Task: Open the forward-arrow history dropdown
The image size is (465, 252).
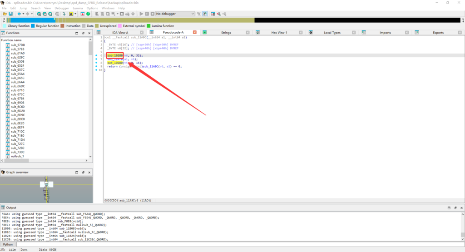Action: point(32,14)
